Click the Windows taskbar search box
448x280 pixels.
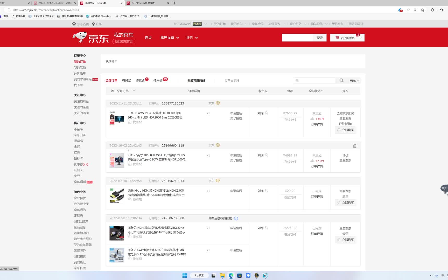coord(199,275)
